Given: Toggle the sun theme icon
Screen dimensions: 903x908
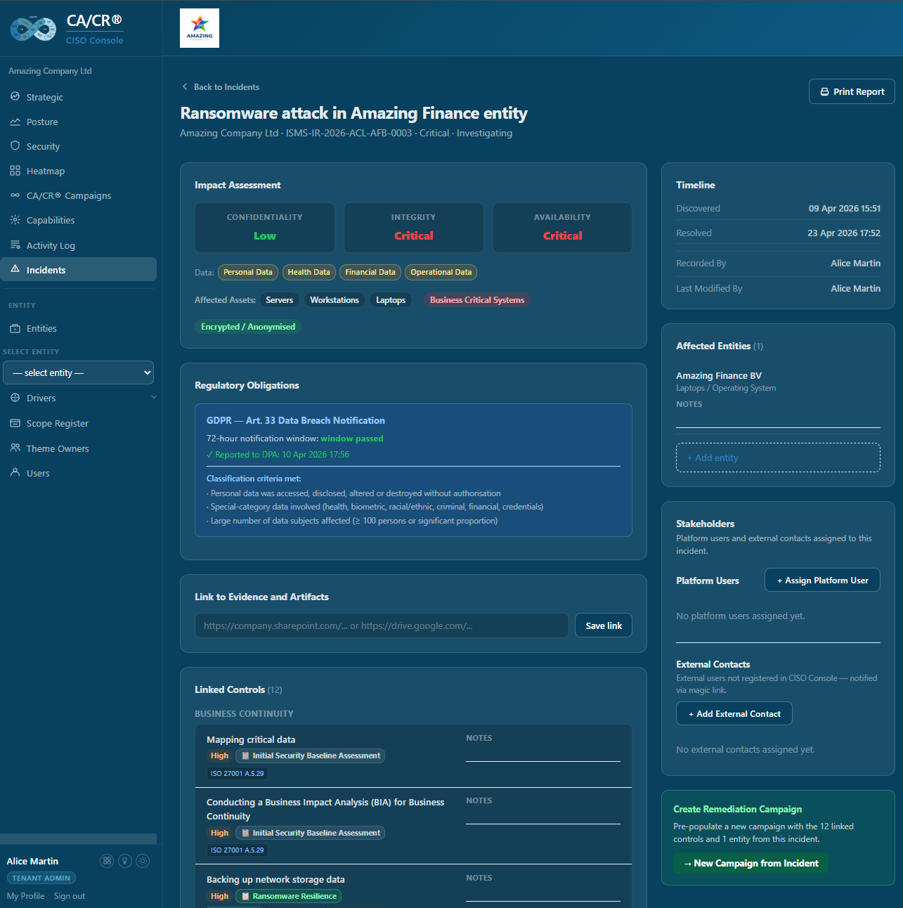Looking at the screenshot, I should [x=143, y=861].
